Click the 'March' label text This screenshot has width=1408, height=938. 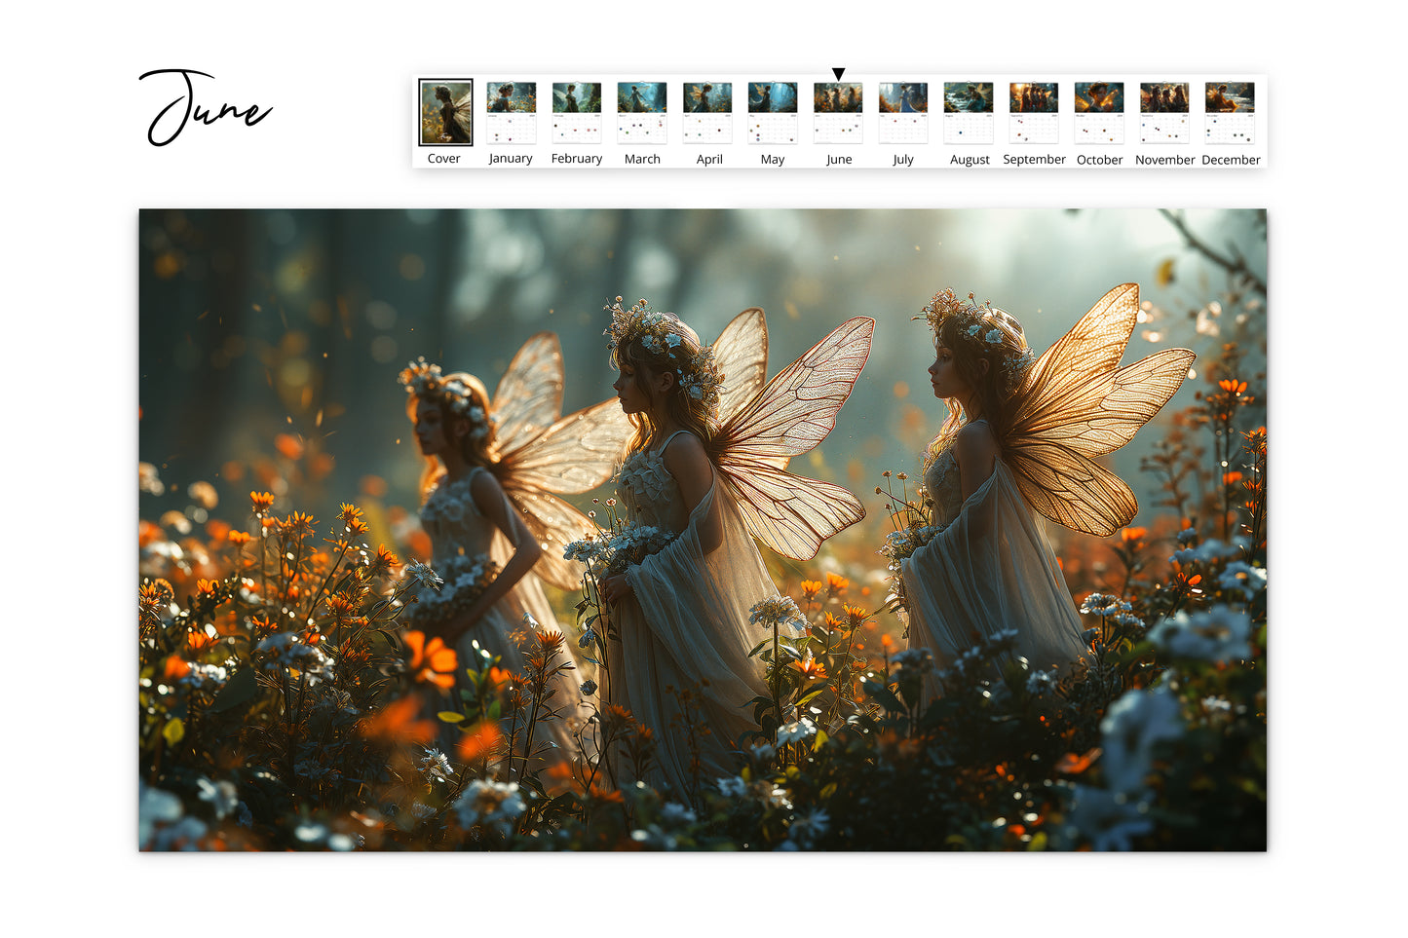click(x=642, y=159)
